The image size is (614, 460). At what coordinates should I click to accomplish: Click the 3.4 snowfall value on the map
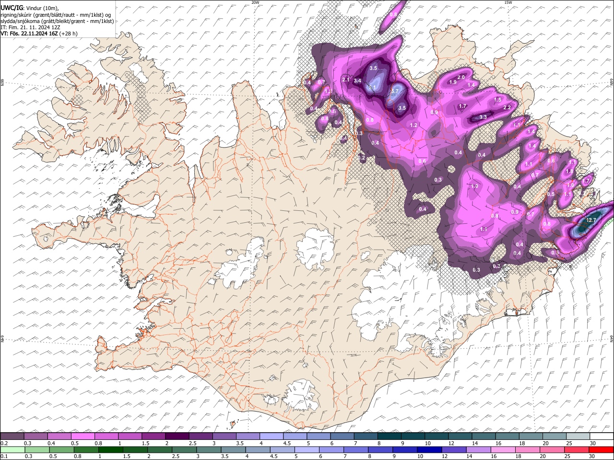[357, 81]
